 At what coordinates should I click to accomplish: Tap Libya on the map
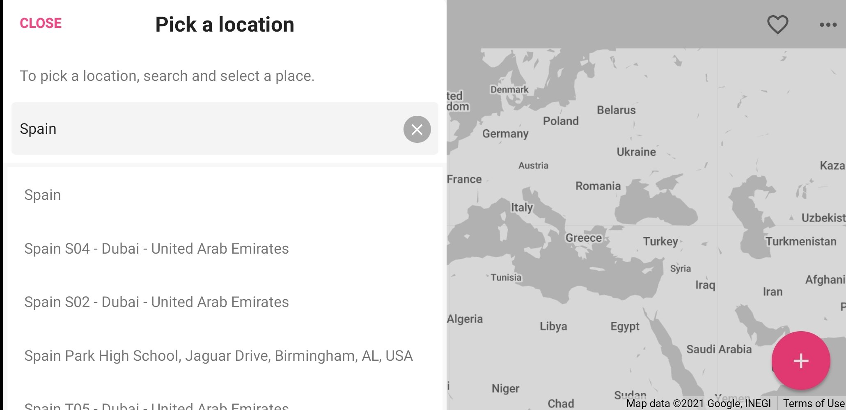(553, 326)
